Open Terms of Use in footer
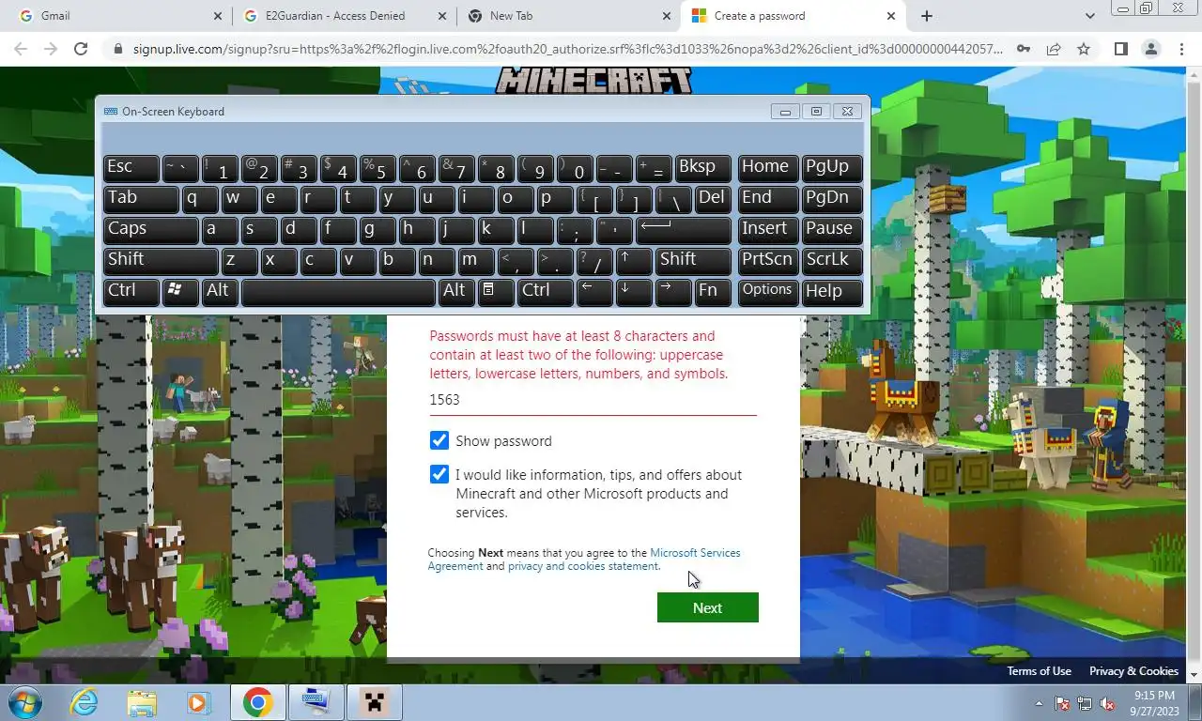The image size is (1202, 721). 1039,671
